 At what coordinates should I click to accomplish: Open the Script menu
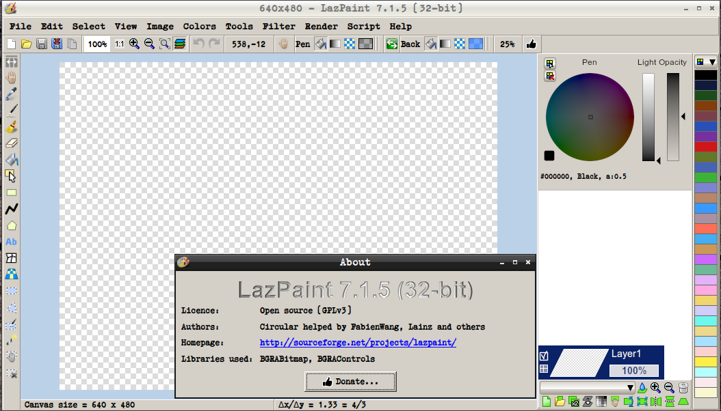tap(364, 27)
